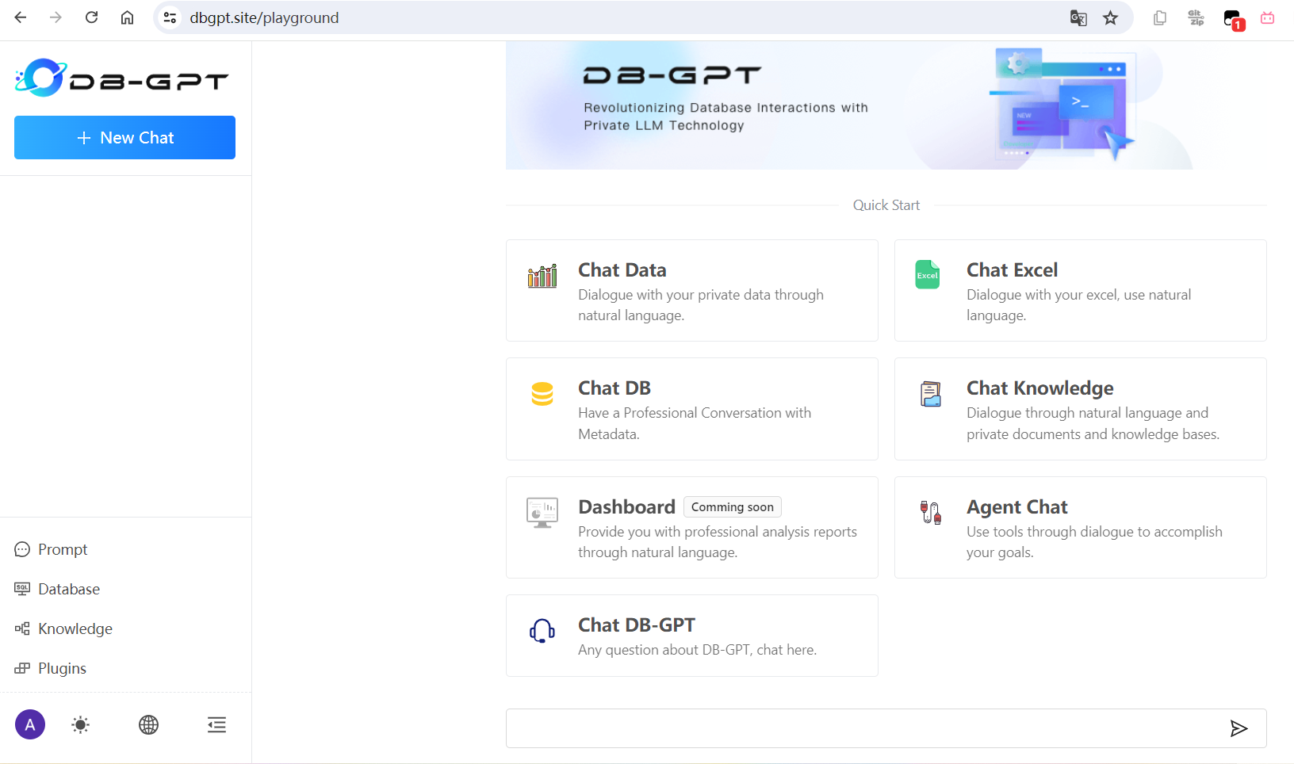Open the Agent Chat card
1294x764 pixels.
pos(1080,528)
